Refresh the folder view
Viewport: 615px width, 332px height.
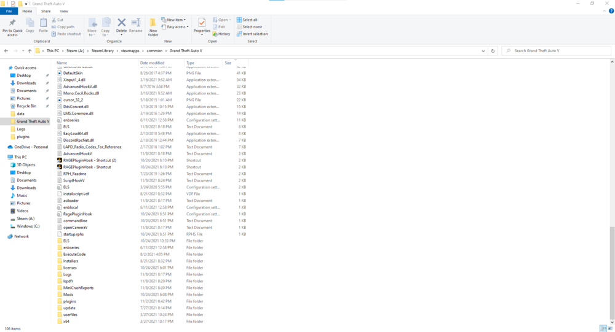point(493,51)
